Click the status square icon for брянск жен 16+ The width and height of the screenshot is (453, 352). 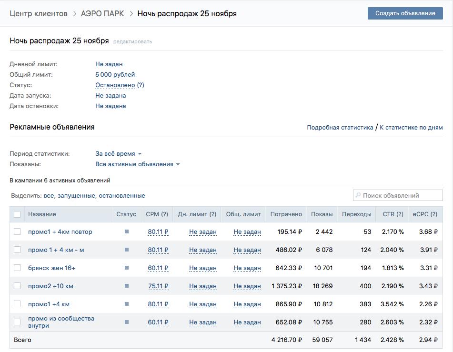(126, 268)
